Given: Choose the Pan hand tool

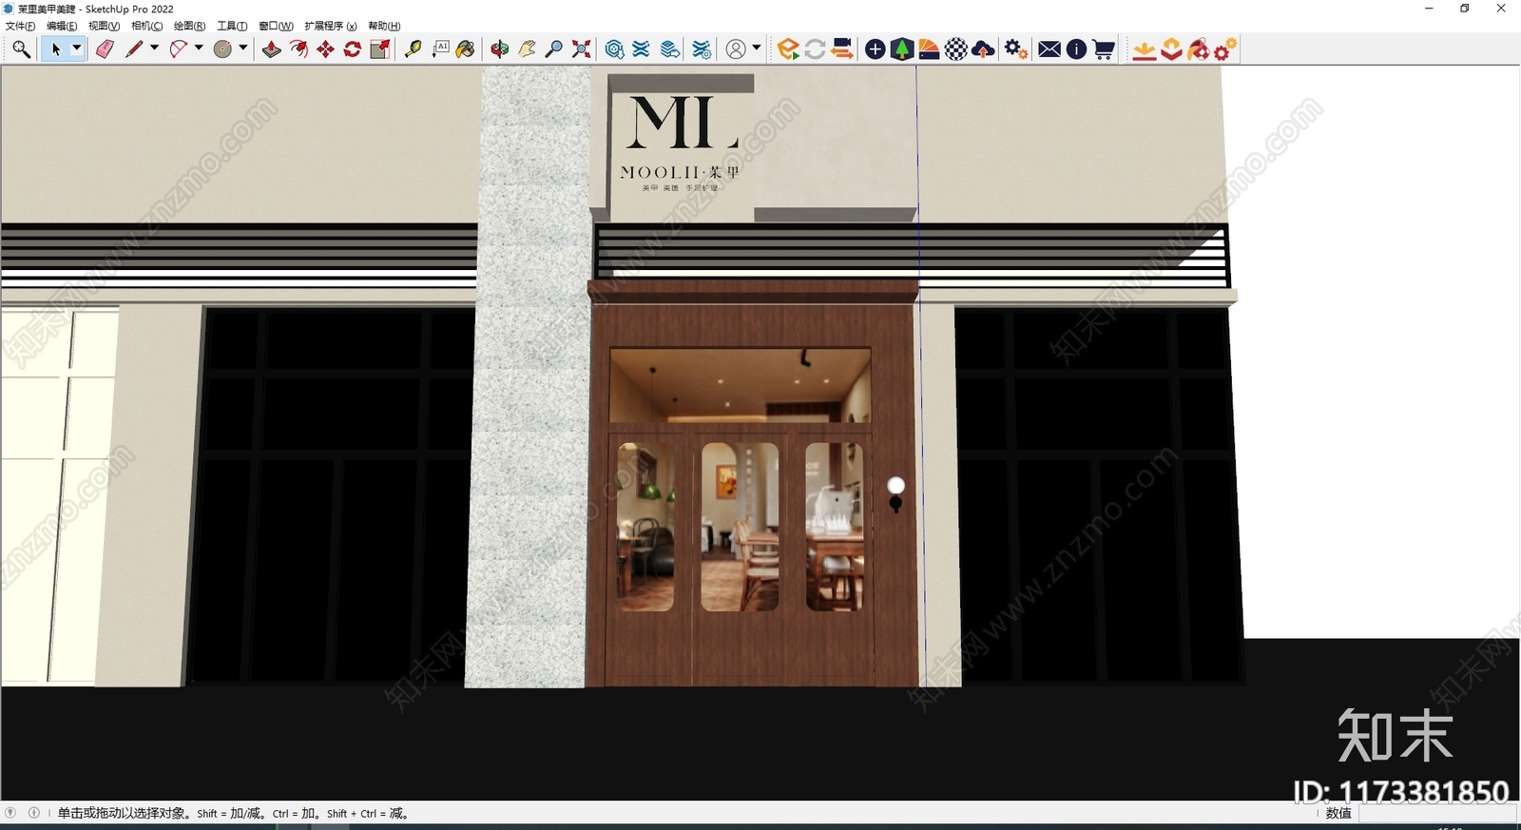Looking at the screenshot, I should coord(527,49).
